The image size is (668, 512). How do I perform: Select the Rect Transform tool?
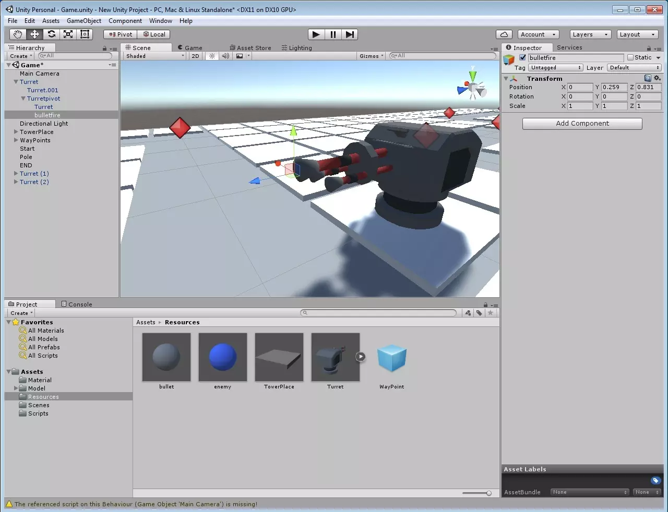tap(85, 34)
